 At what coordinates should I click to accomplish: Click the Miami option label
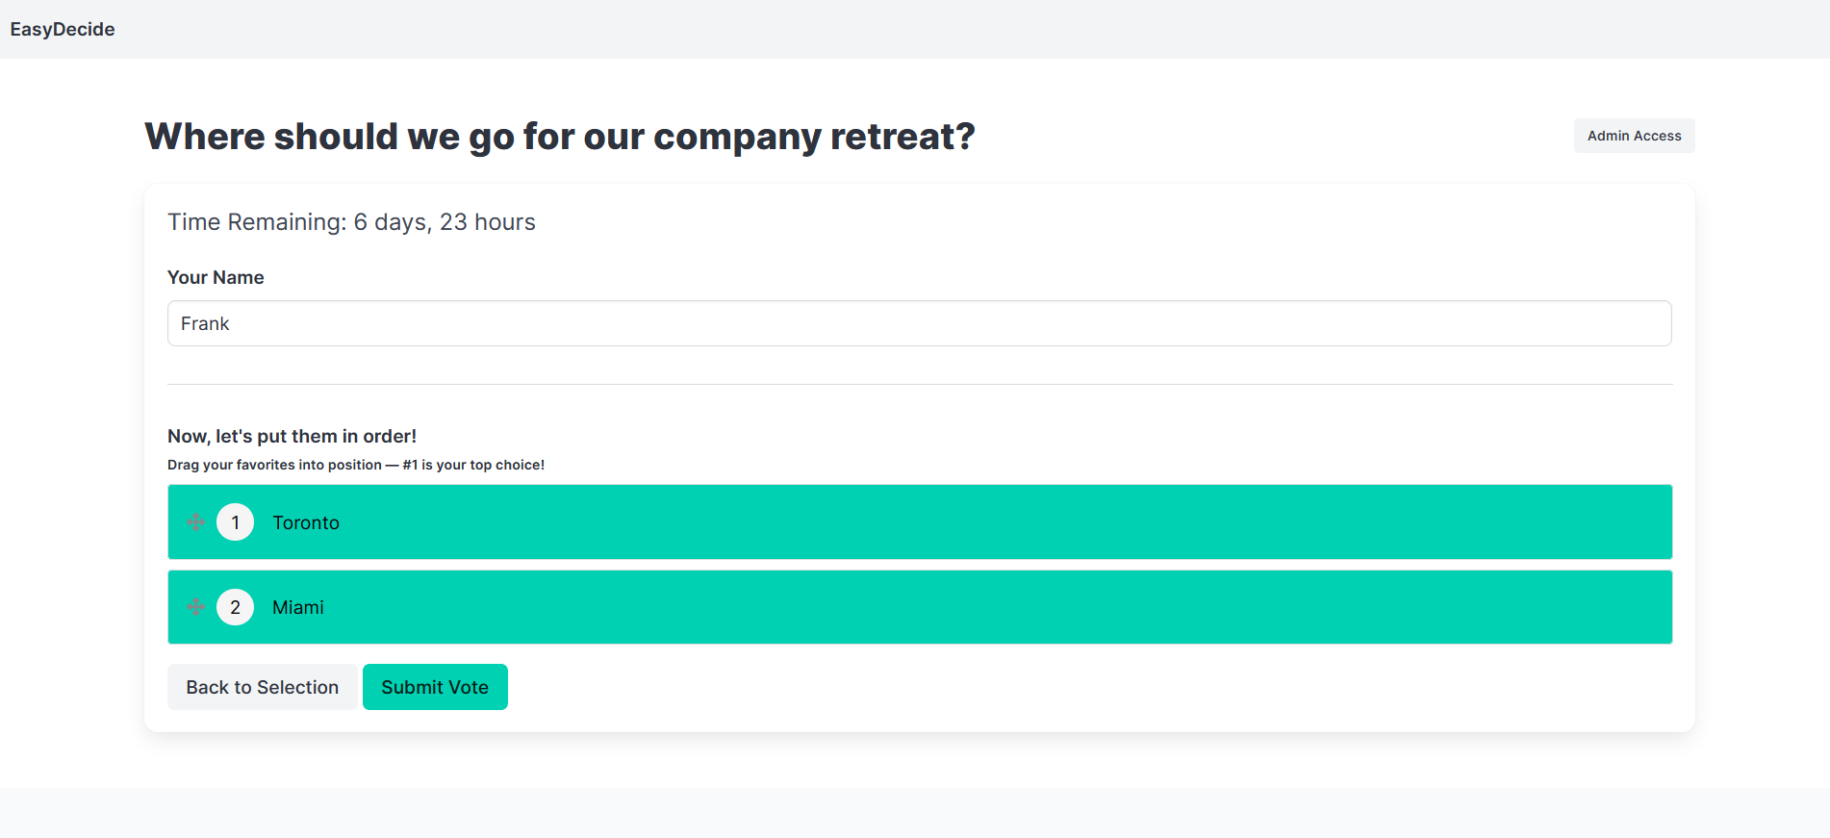click(x=298, y=607)
